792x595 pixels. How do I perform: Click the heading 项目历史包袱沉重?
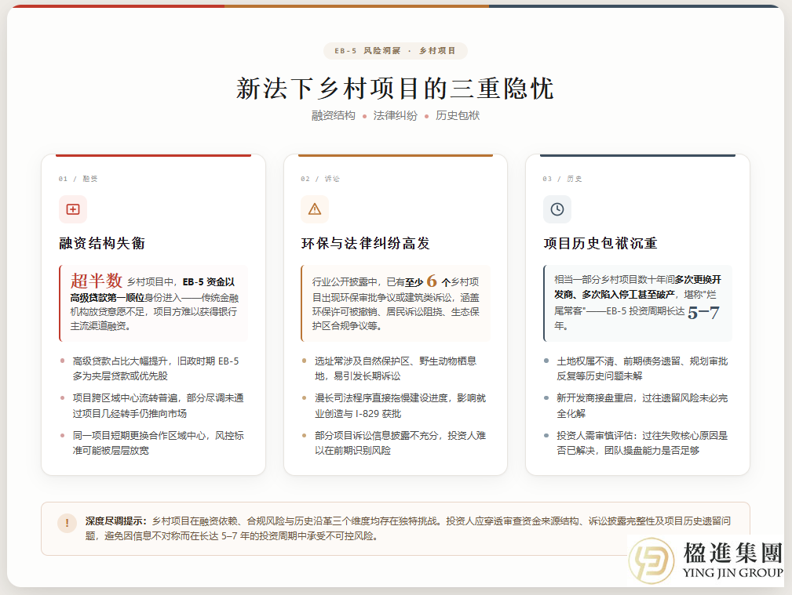click(x=600, y=243)
